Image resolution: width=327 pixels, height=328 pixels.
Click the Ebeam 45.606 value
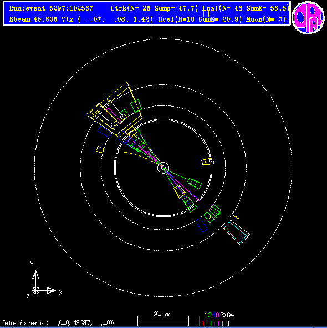click(x=33, y=19)
